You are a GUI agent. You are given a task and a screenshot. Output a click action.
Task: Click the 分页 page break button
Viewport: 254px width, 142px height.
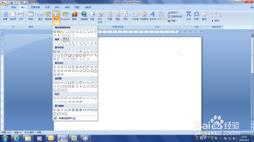coord(21,16)
